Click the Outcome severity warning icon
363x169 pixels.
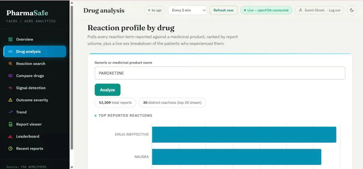(x=10, y=100)
